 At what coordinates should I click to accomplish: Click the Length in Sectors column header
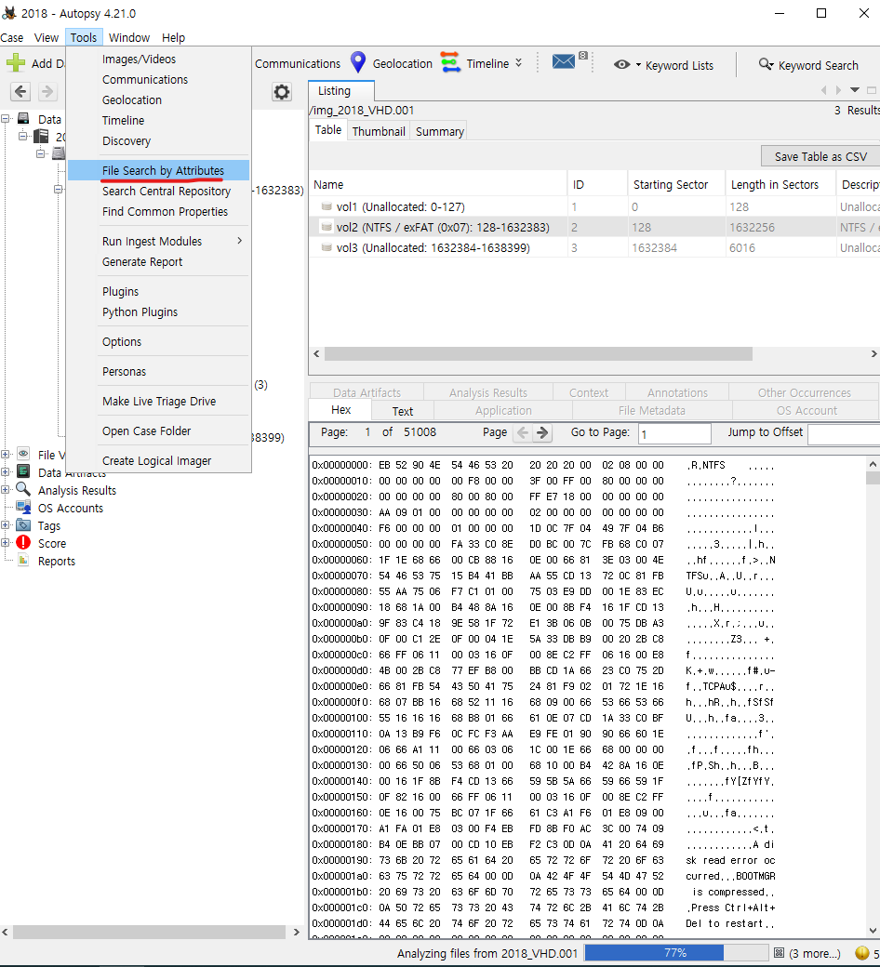(780, 184)
